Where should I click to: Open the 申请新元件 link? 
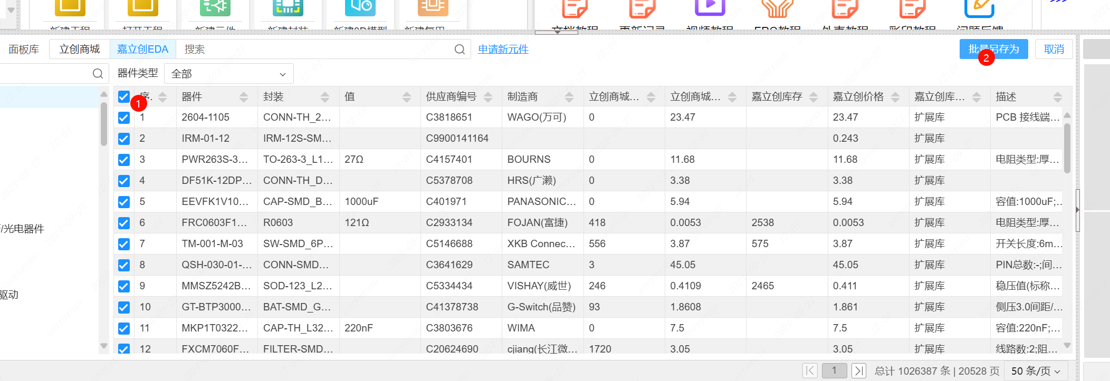click(503, 49)
